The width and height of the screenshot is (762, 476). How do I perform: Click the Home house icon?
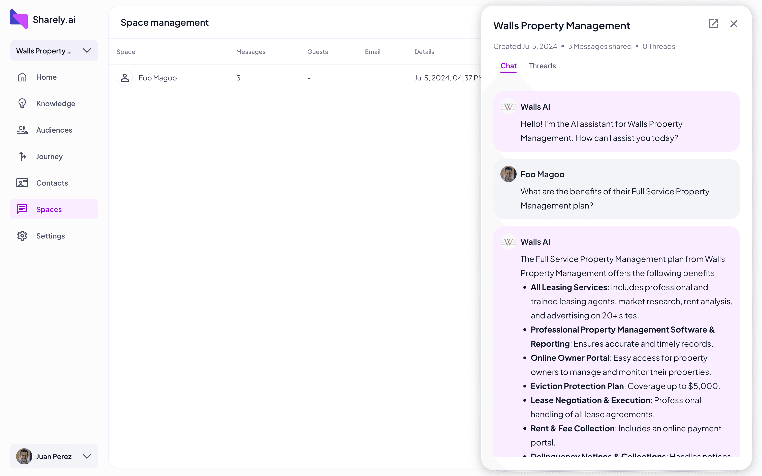pos(22,77)
